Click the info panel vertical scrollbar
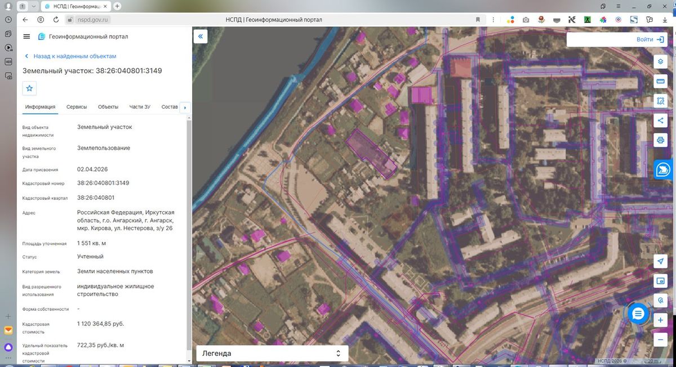The height and width of the screenshot is (367, 676). click(189, 239)
